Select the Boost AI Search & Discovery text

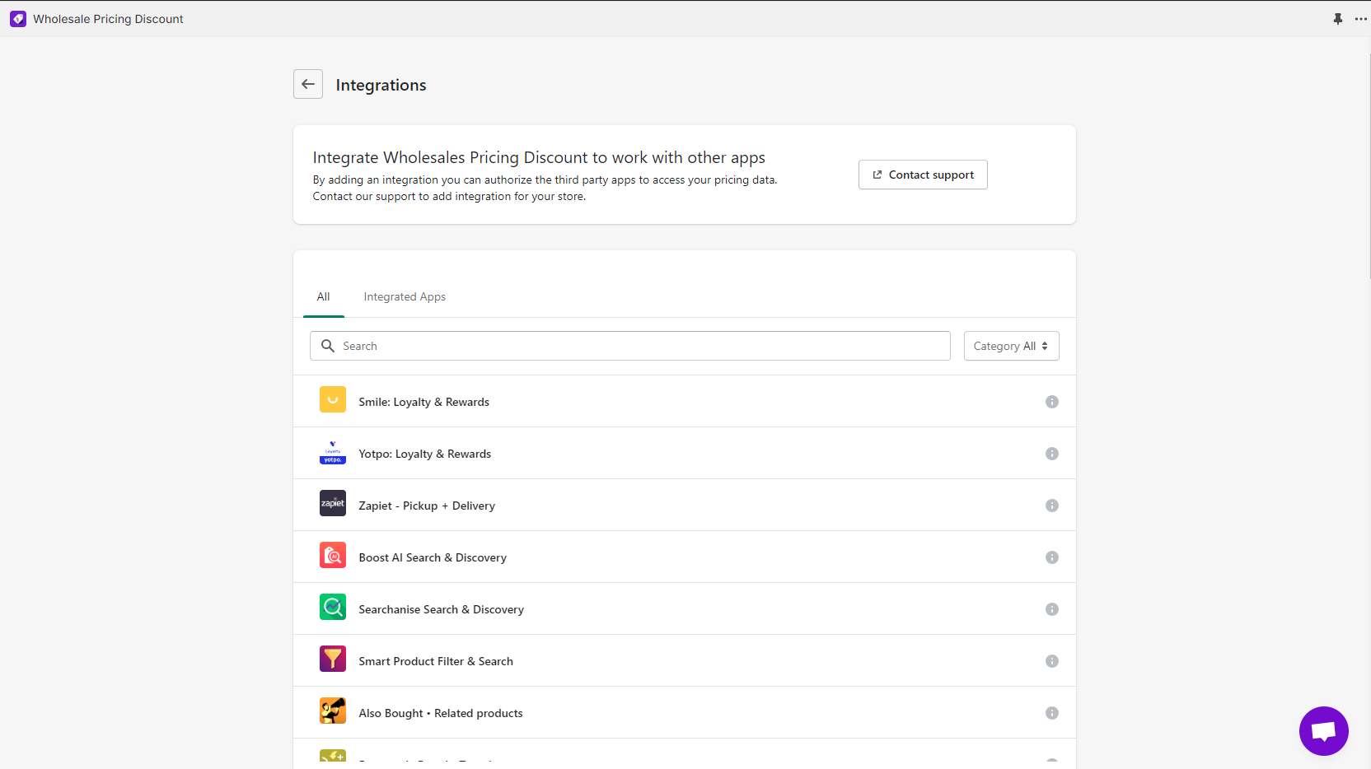(433, 557)
